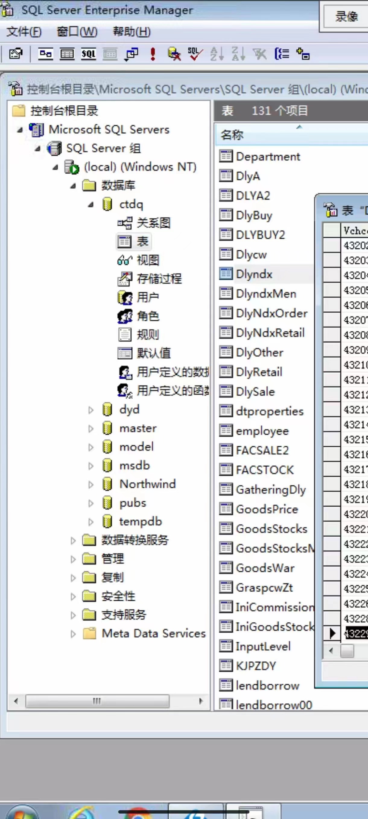Expand the tempdb database

(x=91, y=522)
